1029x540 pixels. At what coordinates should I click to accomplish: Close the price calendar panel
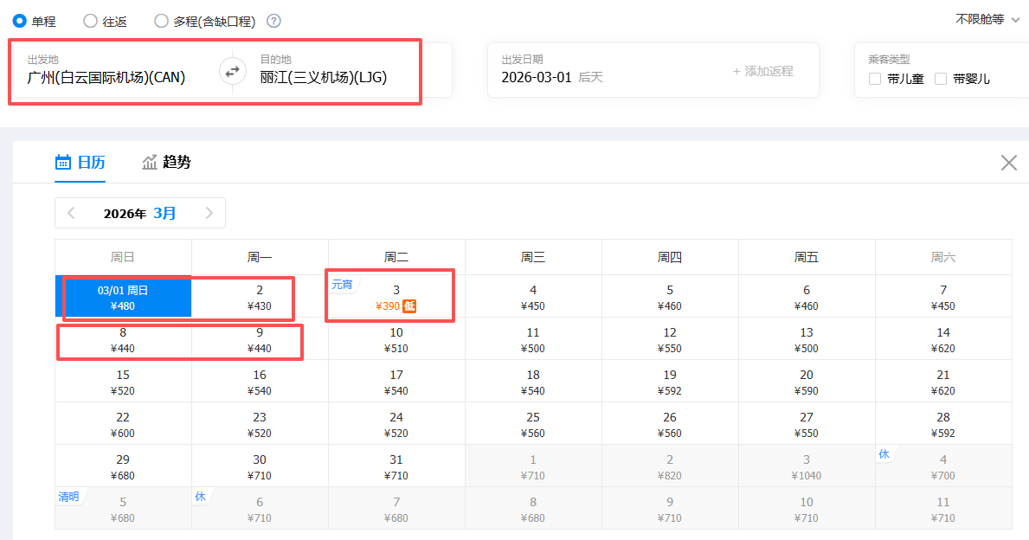(1008, 163)
